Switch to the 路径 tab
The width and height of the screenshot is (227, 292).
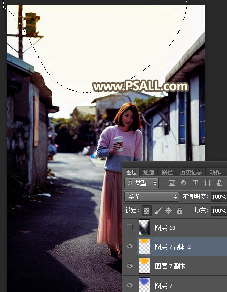[167, 172]
